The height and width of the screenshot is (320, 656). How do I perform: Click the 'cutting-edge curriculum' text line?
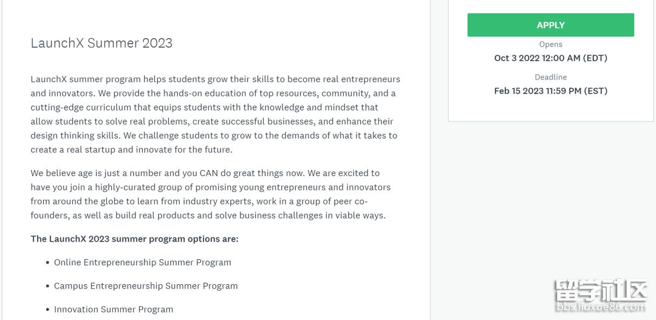(x=204, y=107)
